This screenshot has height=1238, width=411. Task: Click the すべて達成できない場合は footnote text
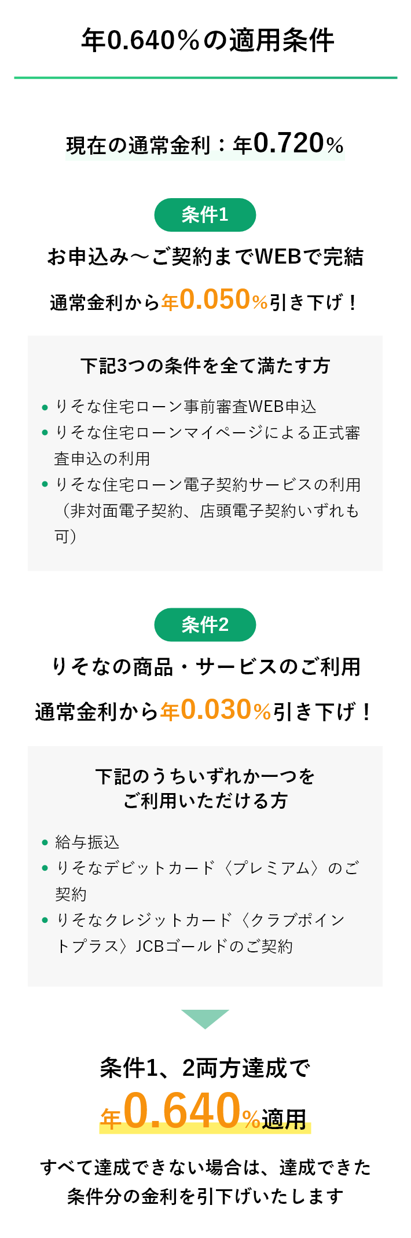[x=205, y=1181]
